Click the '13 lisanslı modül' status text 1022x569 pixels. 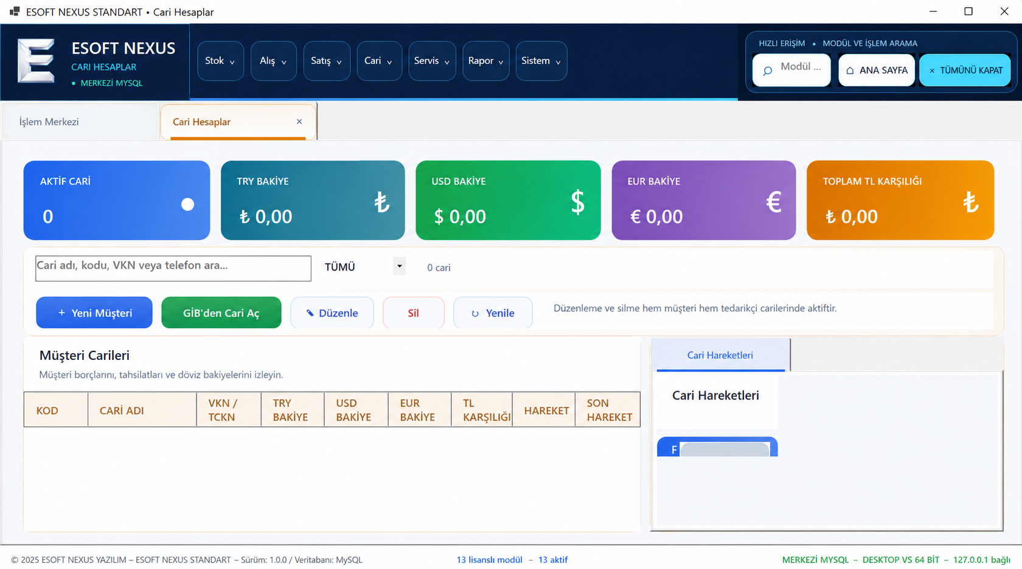point(490,560)
